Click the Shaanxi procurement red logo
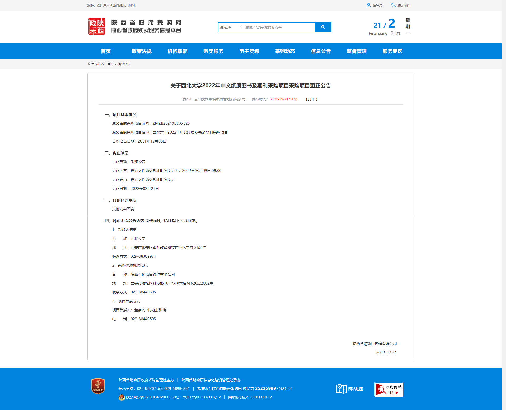This screenshot has width=506, height=410. pos(97,26)
